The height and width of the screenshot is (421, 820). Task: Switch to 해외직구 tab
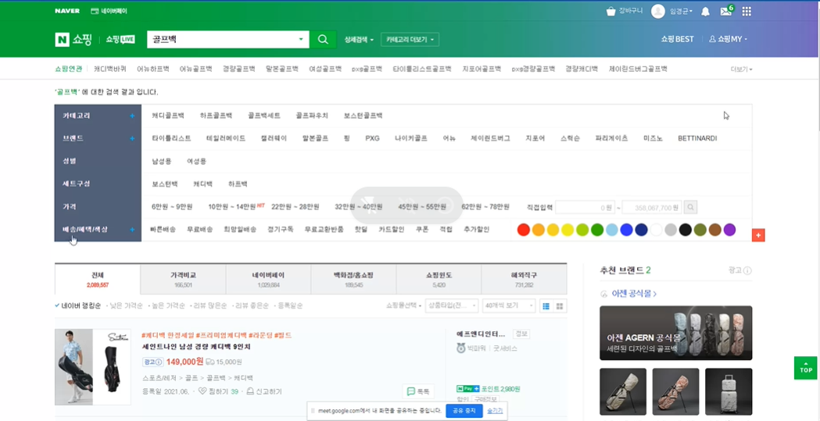(524, 280)
